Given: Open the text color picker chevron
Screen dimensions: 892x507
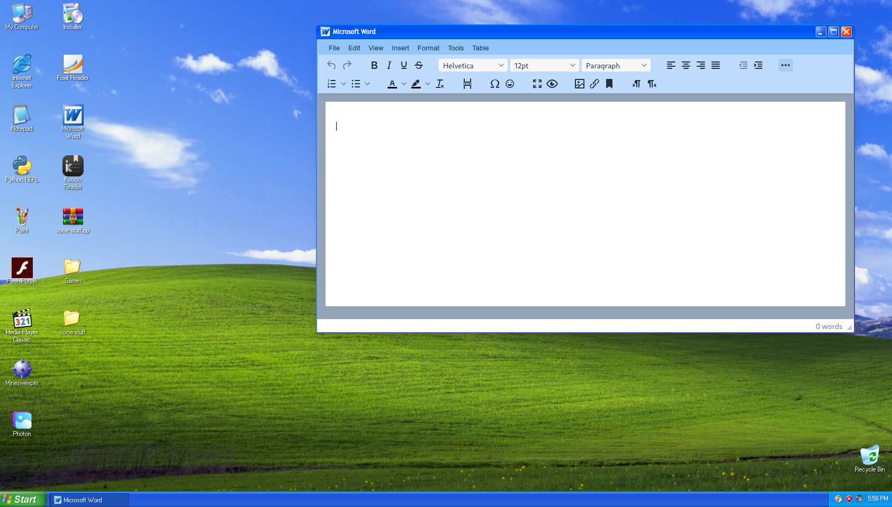Looking at the screenshot, I should coord(404,84).
